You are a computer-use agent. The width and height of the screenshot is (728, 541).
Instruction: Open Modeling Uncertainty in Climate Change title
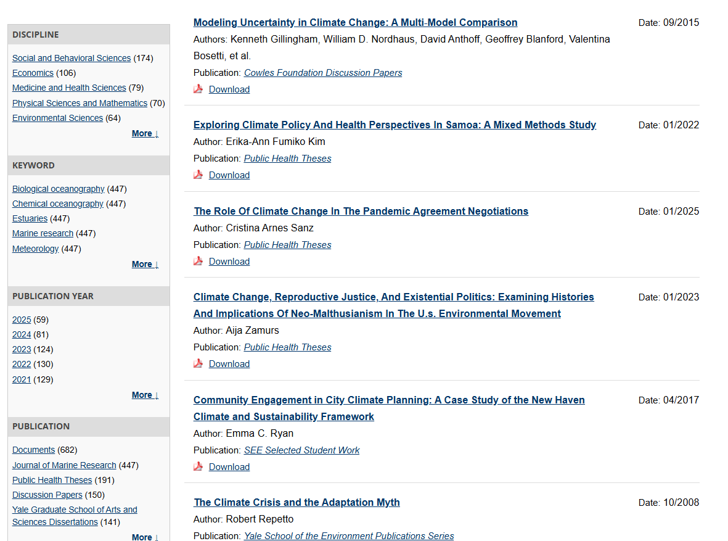pyautogui.click(x=355, y=22)
